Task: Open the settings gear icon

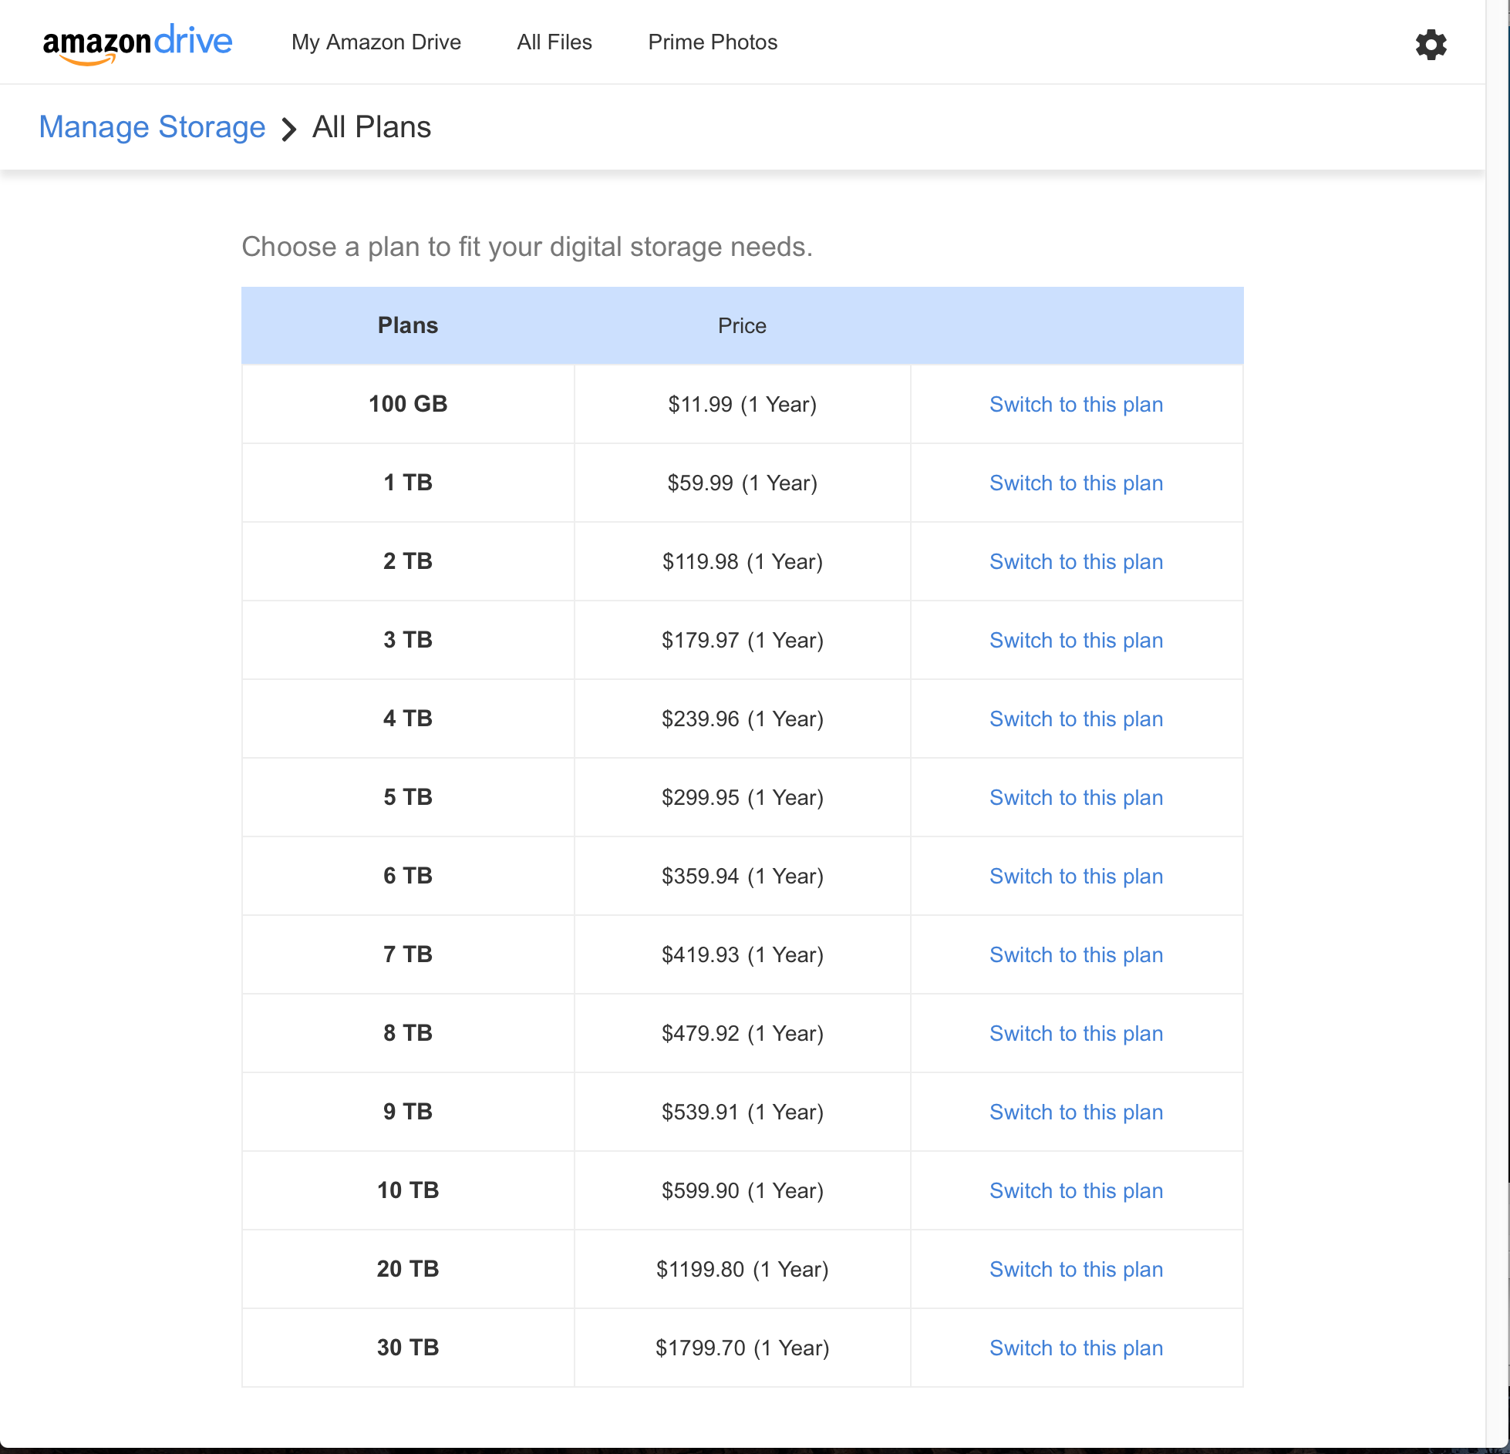Action: coord(1431,45)
